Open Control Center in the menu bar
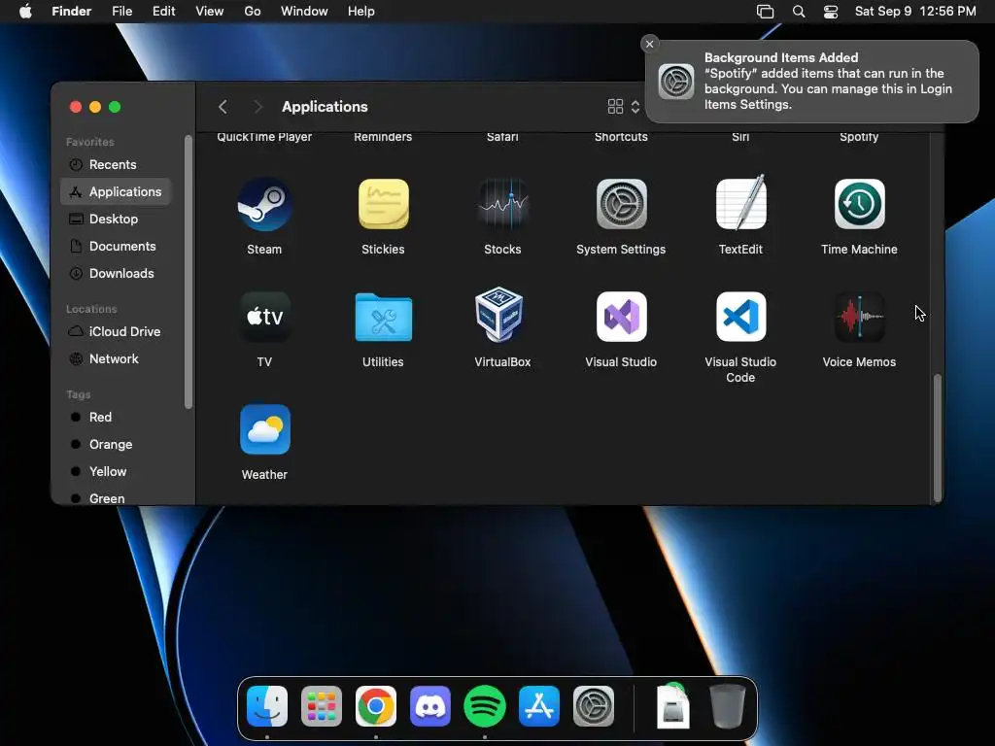The image size is (995, 746). [831, 12]
